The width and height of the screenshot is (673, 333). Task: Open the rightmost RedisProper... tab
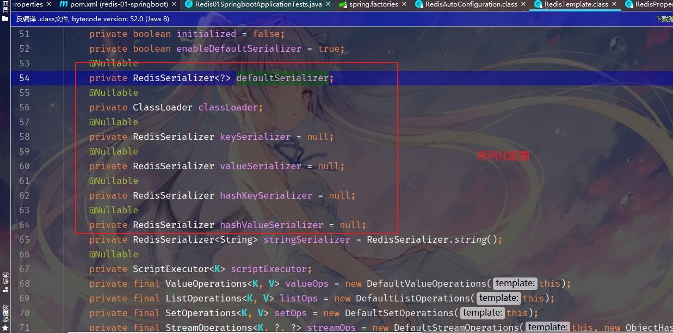point(648,4)
